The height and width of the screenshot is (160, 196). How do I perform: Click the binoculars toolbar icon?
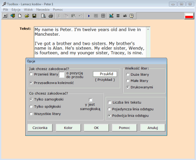coord(125,16)
